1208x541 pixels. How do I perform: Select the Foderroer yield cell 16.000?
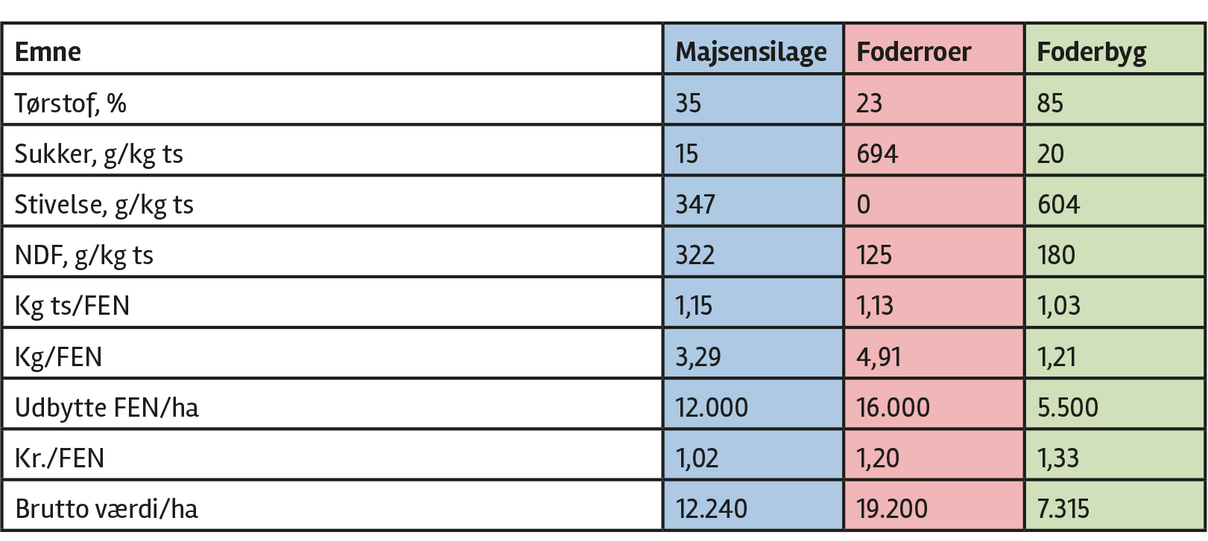pos(893,408)
